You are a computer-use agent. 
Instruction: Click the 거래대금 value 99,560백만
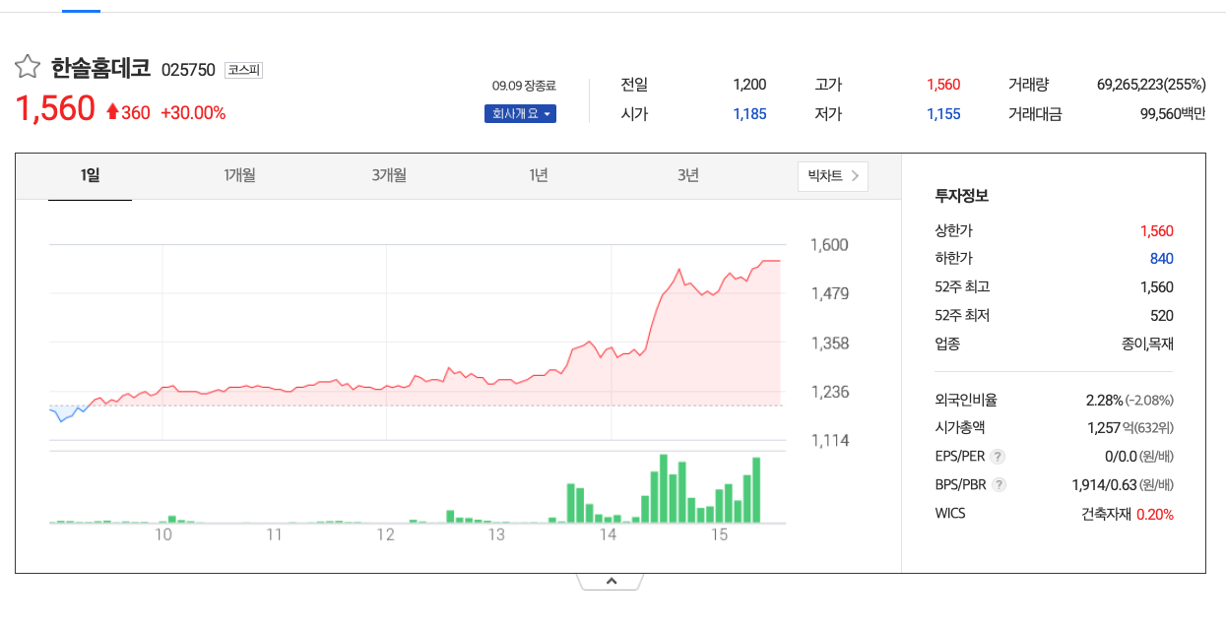(1173, 114)
